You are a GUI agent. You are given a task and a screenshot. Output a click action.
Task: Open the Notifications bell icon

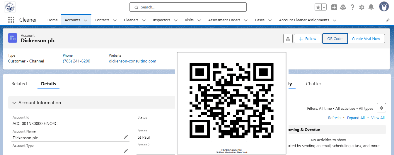(371, 7)
